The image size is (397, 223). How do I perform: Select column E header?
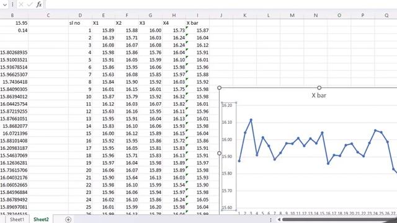[x=104, y=15]
